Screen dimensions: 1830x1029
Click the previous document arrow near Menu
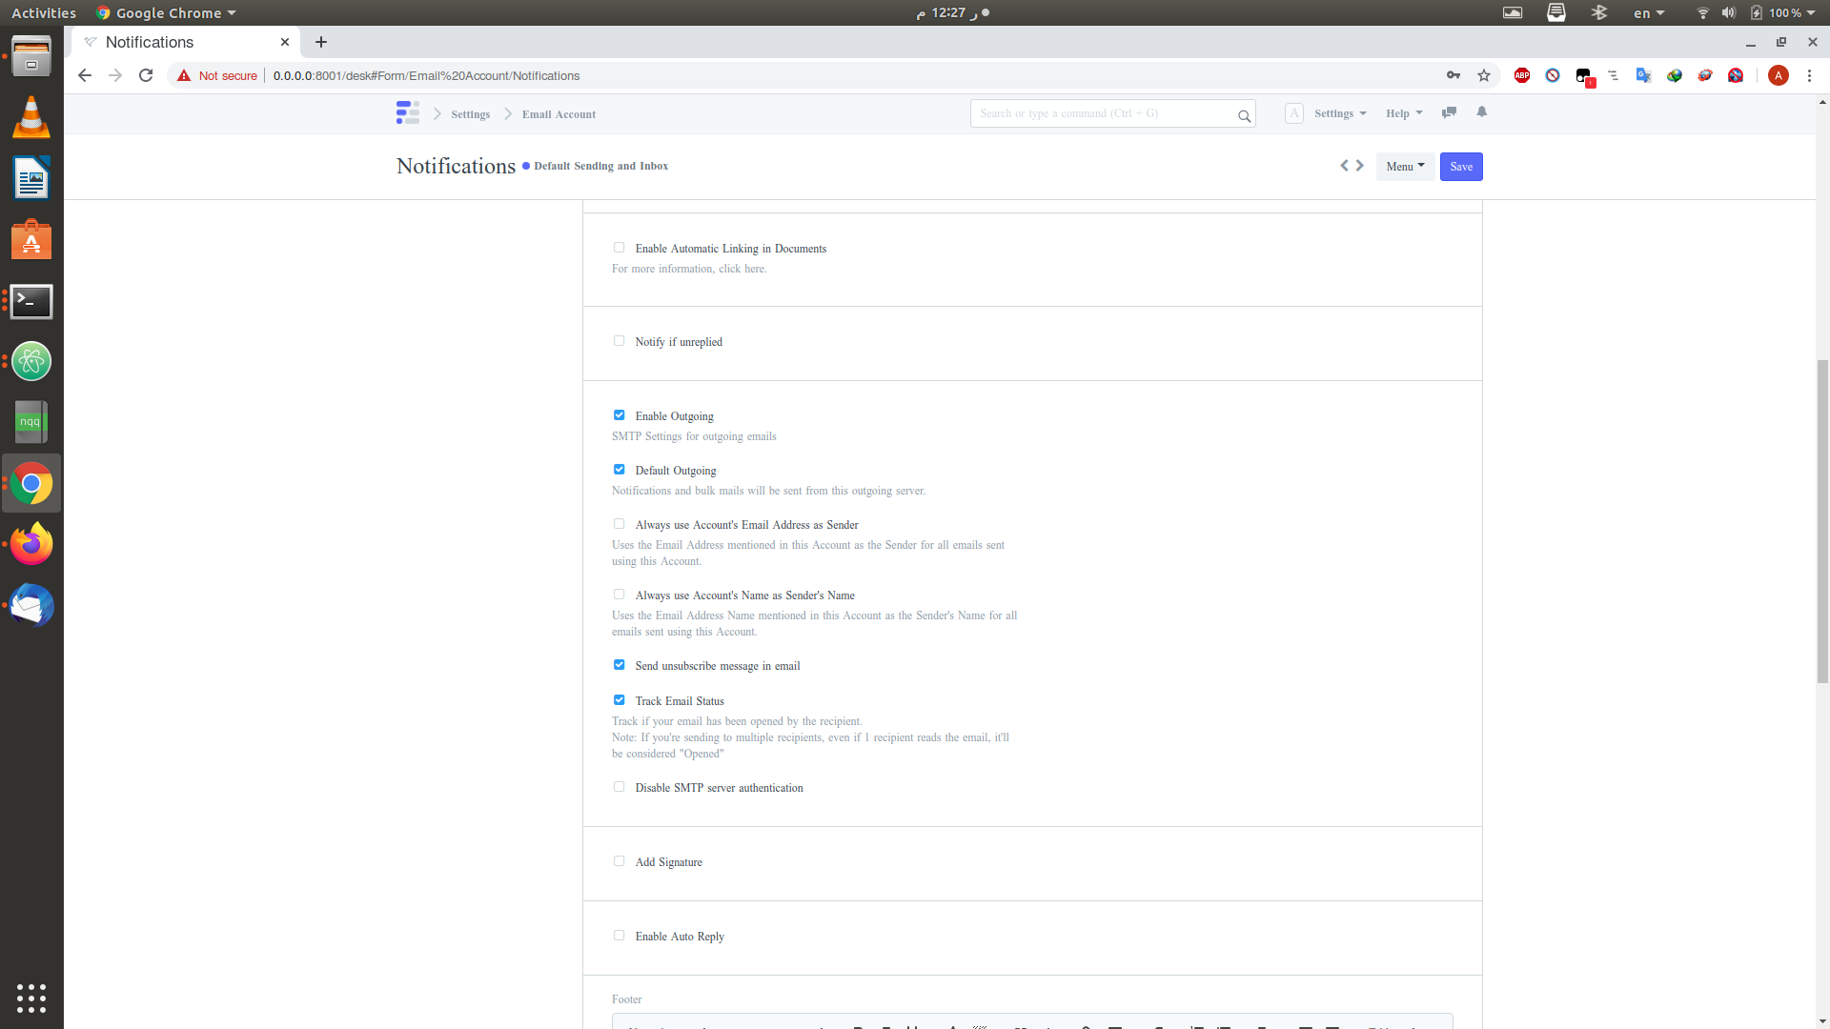(x=1344, y=165)
